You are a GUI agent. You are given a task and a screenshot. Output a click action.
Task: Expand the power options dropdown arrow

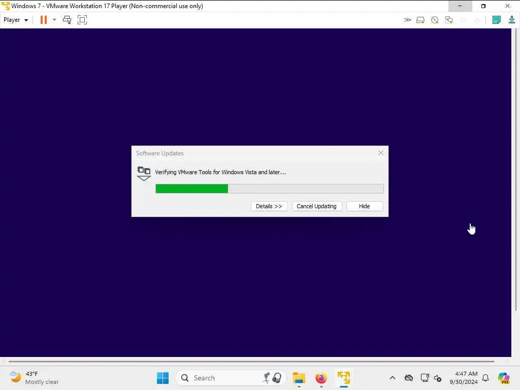[54, 20]
